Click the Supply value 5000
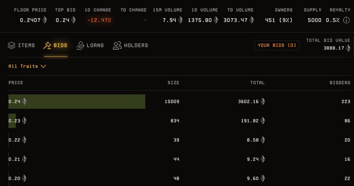This screenshot has height=186, width=354. 314,20
